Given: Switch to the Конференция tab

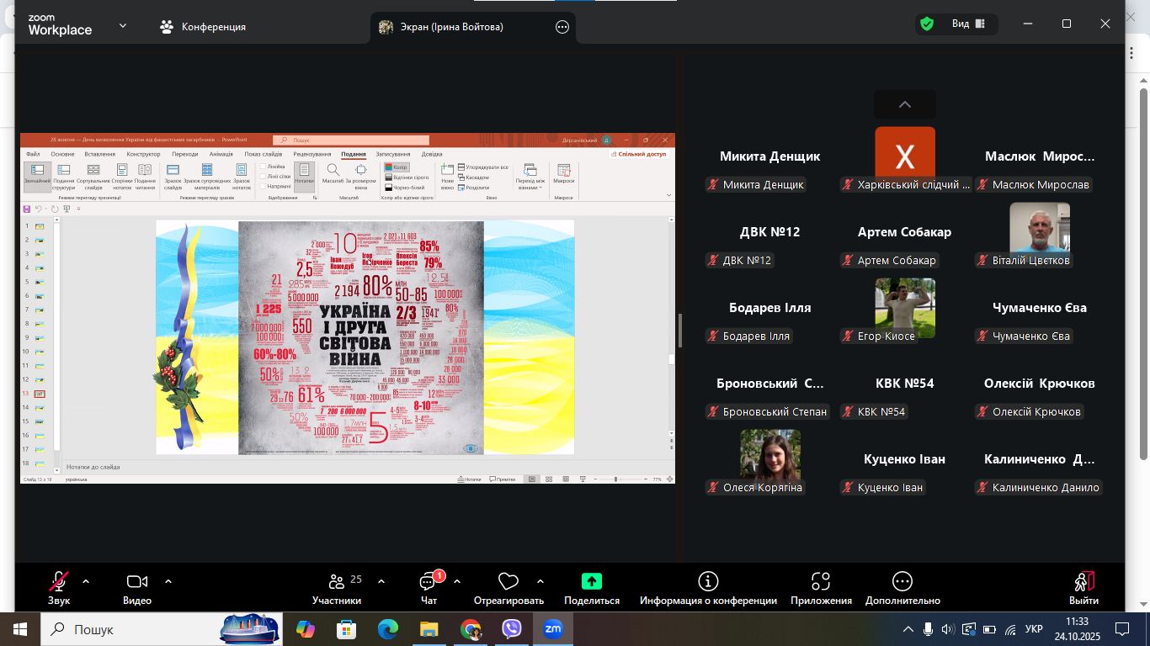Looking at the screenshot, I should click(203, 27).
